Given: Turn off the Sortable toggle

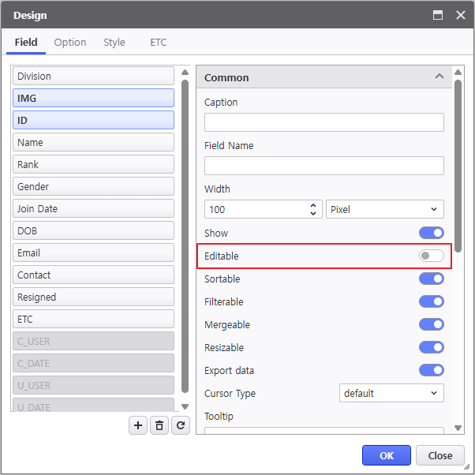Looking at the screenshot, I should 431,279.
